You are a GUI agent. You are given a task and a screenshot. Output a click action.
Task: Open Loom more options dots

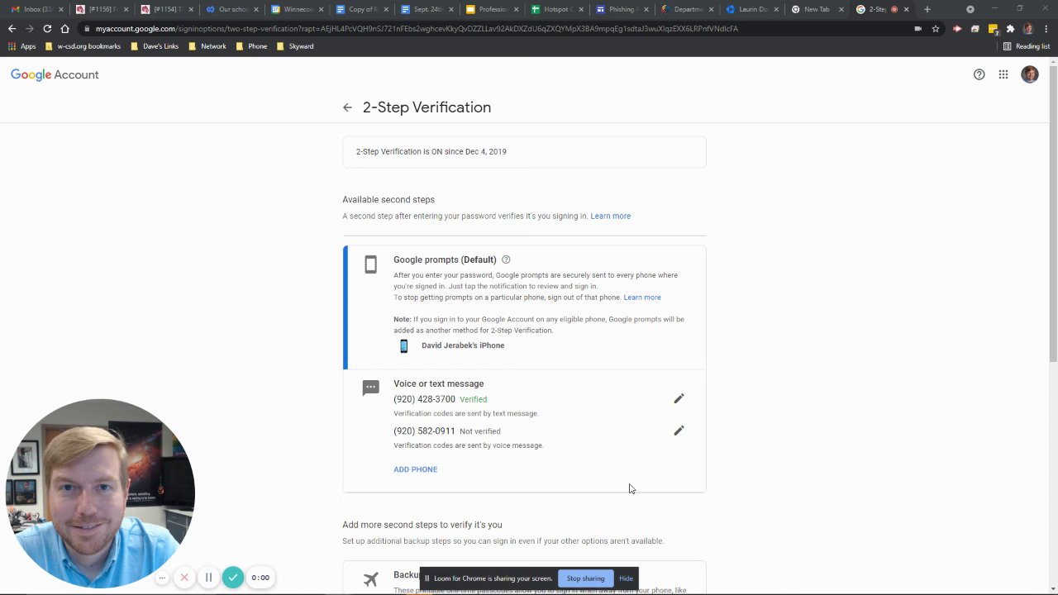tap(163, 578)
